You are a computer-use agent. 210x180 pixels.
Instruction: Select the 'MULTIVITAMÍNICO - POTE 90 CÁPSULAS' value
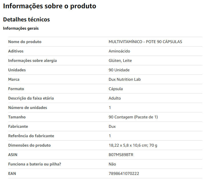145,42
